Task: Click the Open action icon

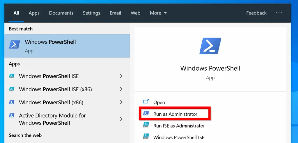Action: click(x=146, y=102)
